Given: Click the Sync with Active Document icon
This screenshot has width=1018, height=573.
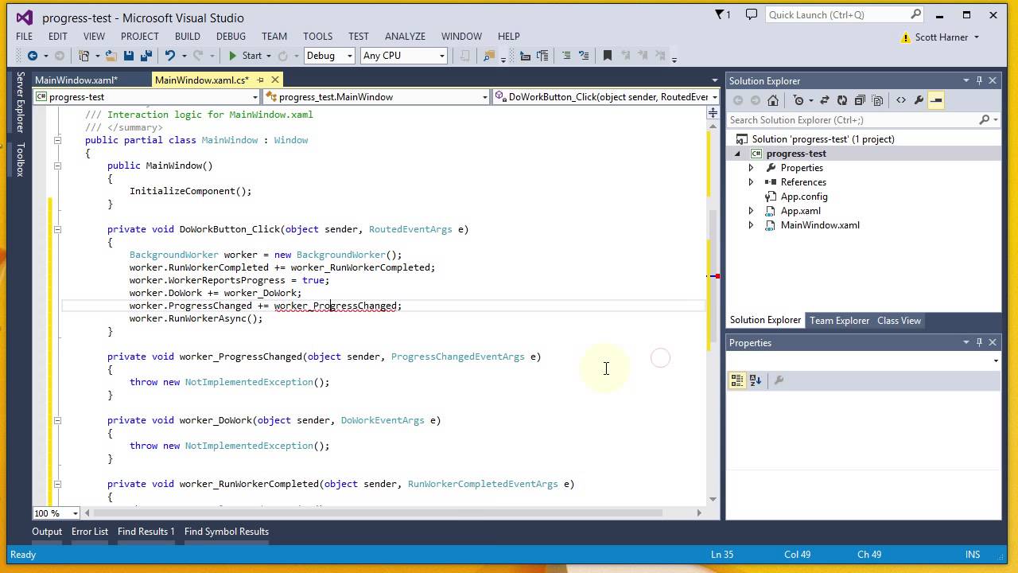Looking at the screenshot, I should pyautogui.click(x=824, y=100).
